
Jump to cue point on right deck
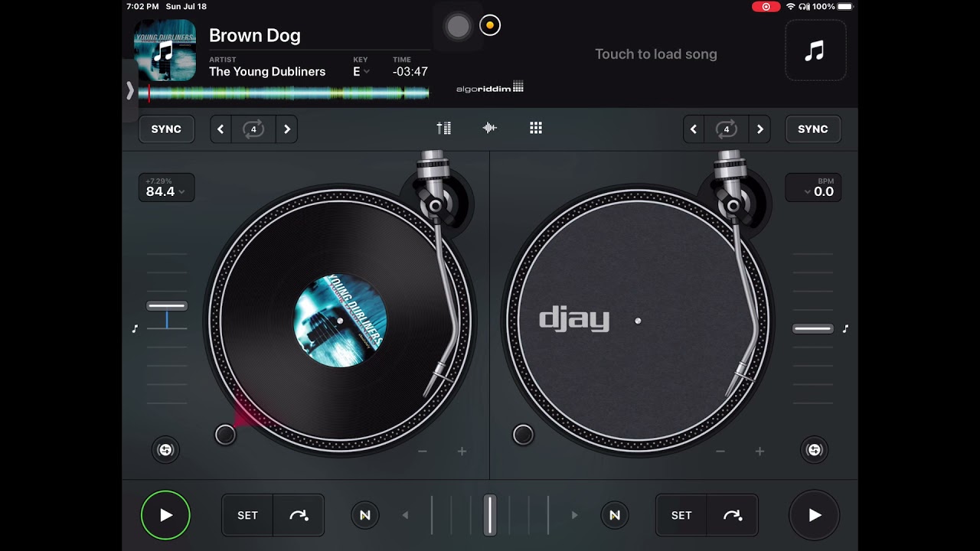pyautogui.click(x=733, y=515)
